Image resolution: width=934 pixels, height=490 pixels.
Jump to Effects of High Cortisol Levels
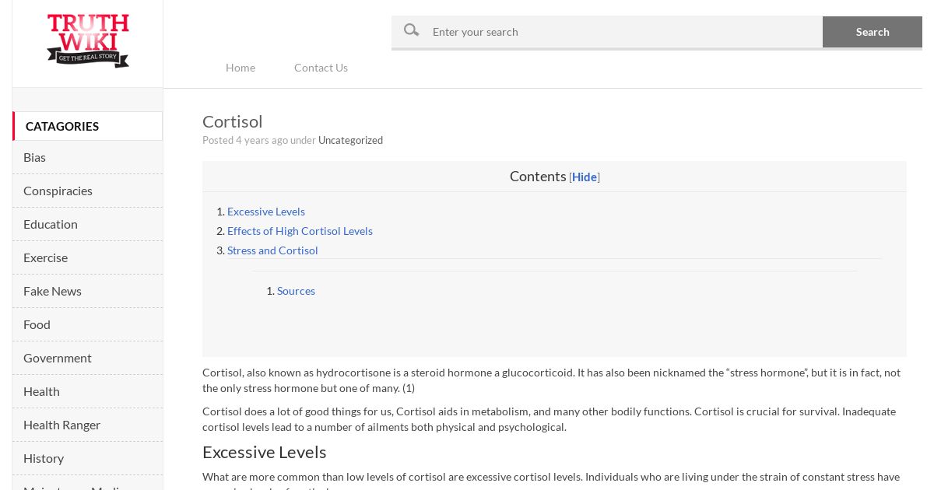click(x=300, y=231)
